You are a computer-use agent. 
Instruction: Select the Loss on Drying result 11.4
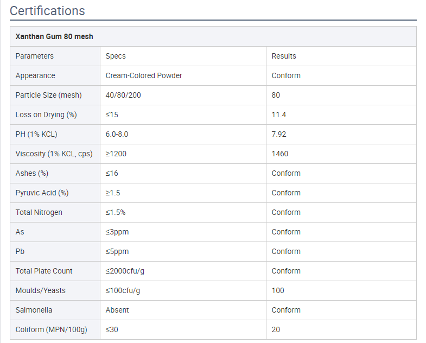tap(279, 115)
